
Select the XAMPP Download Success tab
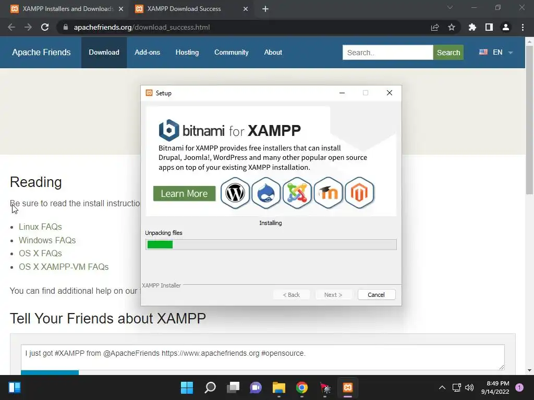pos(184,9)
